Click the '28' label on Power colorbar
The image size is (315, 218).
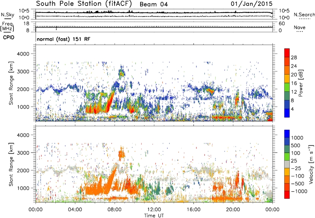click(x=294, y=57)
